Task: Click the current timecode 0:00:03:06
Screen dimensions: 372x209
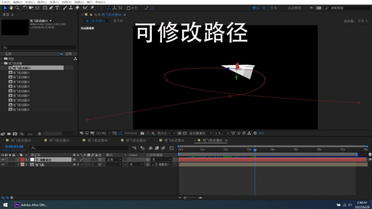Action: click(x=14, y=146)
